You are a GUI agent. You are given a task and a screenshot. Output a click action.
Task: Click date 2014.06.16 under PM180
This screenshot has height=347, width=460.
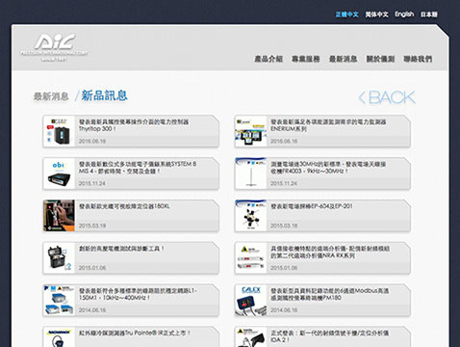pos(284,310)
